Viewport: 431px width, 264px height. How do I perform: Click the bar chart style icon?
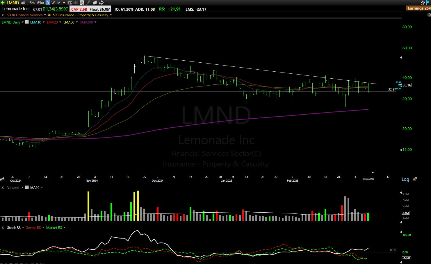point(76,3)
